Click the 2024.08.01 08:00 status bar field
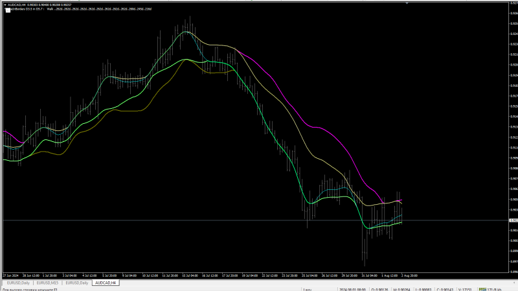 (352, 289)
